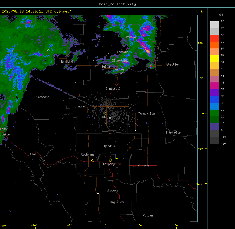Click the Cochrane label
Viewport: 235px width, 229px height.
(x=88, y=154)
